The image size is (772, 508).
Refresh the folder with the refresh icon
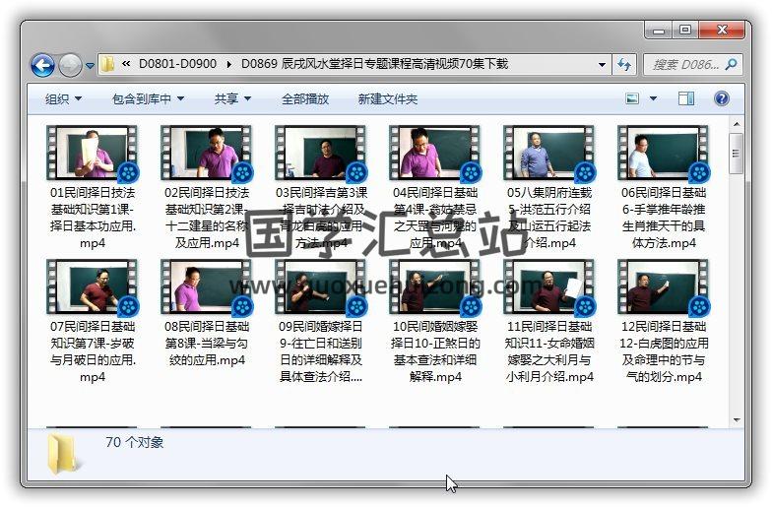point(624,65)
